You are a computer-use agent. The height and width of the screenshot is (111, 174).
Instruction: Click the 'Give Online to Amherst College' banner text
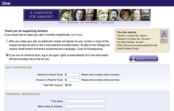86,22
